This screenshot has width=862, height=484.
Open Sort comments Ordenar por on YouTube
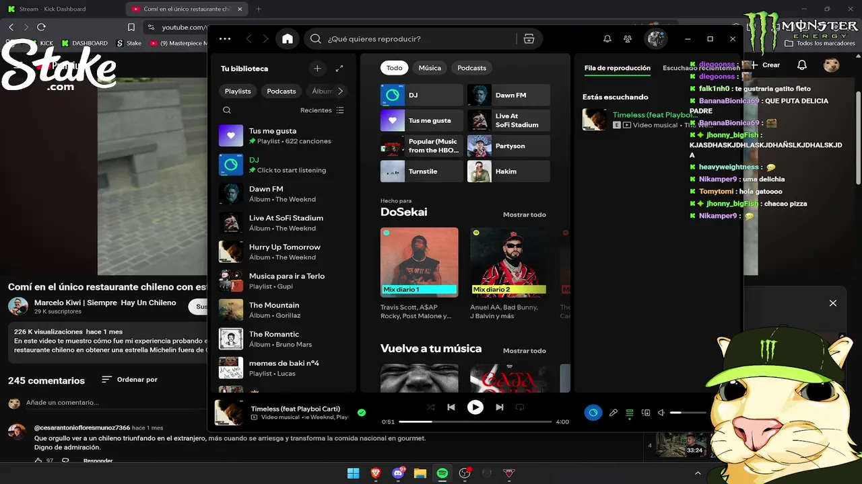[129, 380]
